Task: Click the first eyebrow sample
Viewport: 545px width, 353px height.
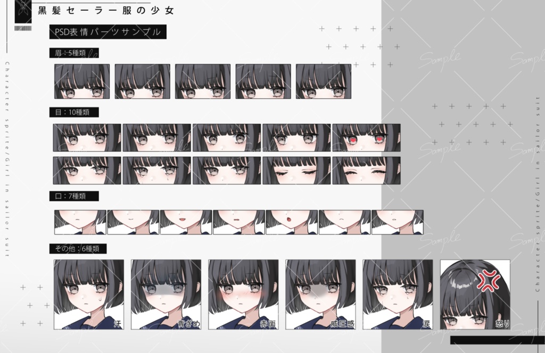Action: point(80,81)
